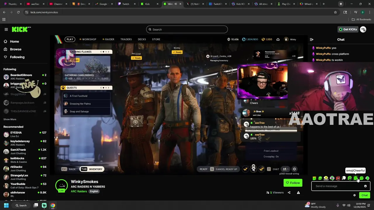Open the taskbar weather widget
Viewport: 374px width, 210px height.
pos(316,205)
